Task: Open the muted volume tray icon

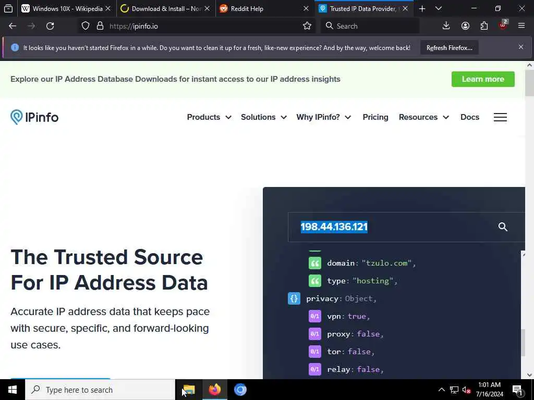Action: (467, 390)
